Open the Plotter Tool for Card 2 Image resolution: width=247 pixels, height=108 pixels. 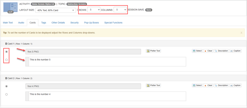click(153, 85)
